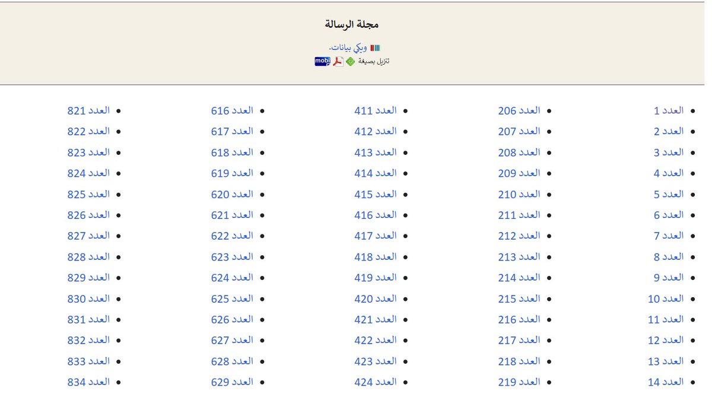
Task: Open issue العدد 217
Action: 519,340
